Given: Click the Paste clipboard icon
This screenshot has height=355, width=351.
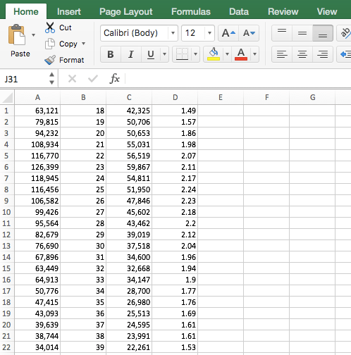Looking at the screenshot, I should (16, 35).
